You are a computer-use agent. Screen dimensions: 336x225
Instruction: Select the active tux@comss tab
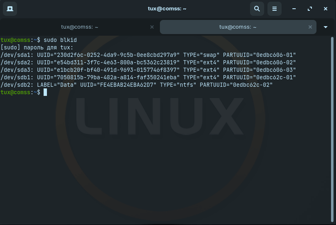[238, 27]
